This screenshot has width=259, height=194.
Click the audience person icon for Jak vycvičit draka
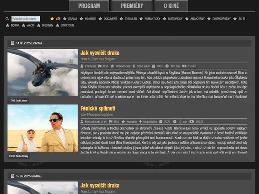pyautogui.click(x=82, y=66)
